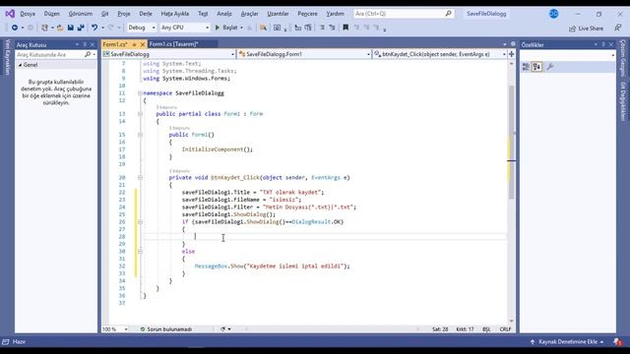
Task: Click the comment out lines icon
Action: point(322,28)
